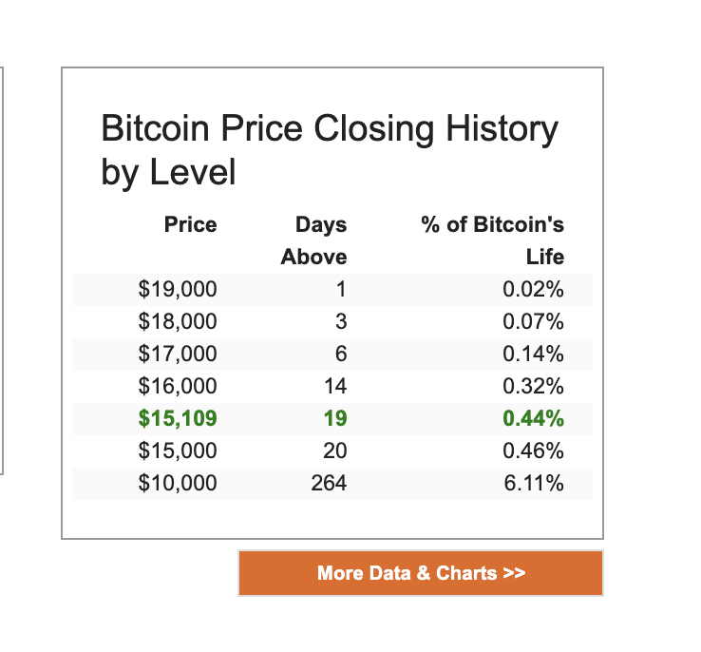
Task: Select the $16,000 price row label
Action: pos(178,386)
